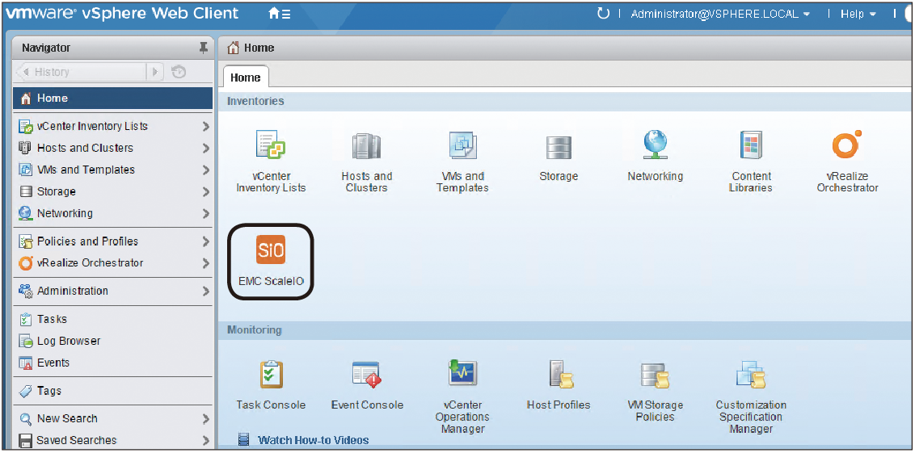Open the Host Profiles monitoring icon

point(561,375)
